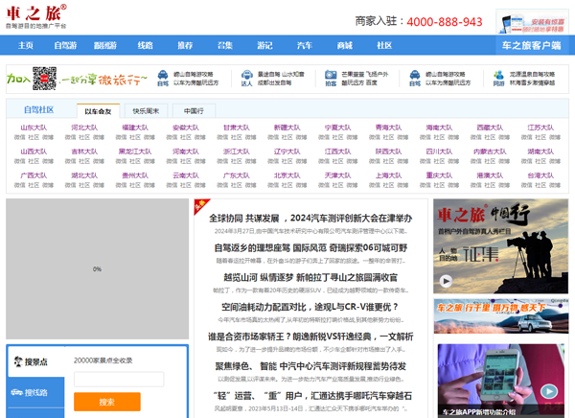575x418 pixels.
Task: Open 上海大队 link
Action: (388, 175)
